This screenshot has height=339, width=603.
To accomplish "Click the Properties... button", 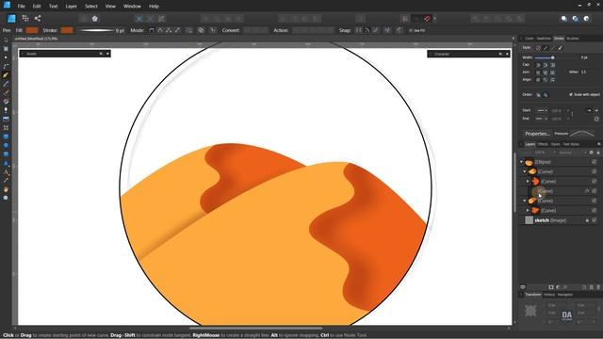I will (537, 134).
